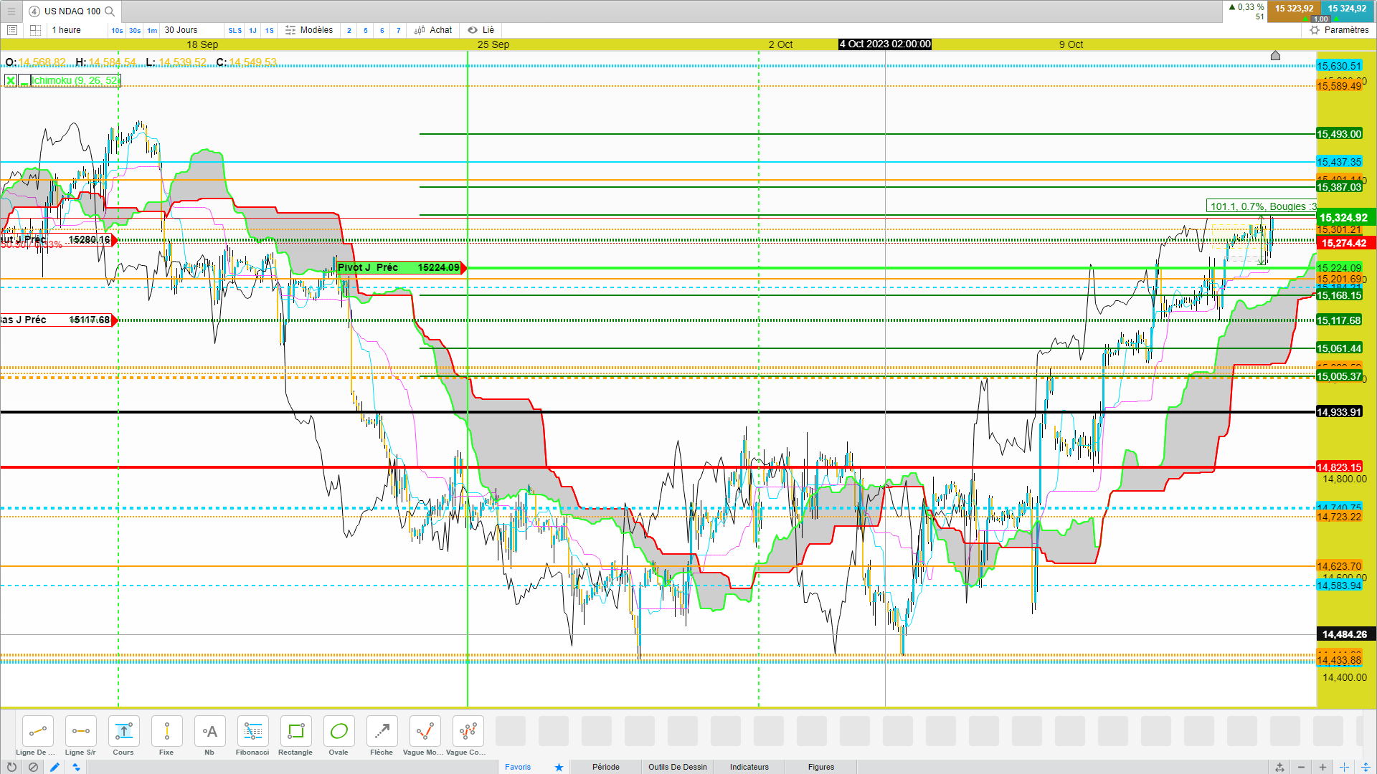
Task: Select the Rectangle drawing tool
Action: coord(295,732)
